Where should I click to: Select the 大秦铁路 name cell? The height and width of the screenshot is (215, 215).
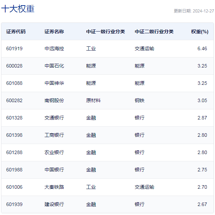tap(54, 187)
